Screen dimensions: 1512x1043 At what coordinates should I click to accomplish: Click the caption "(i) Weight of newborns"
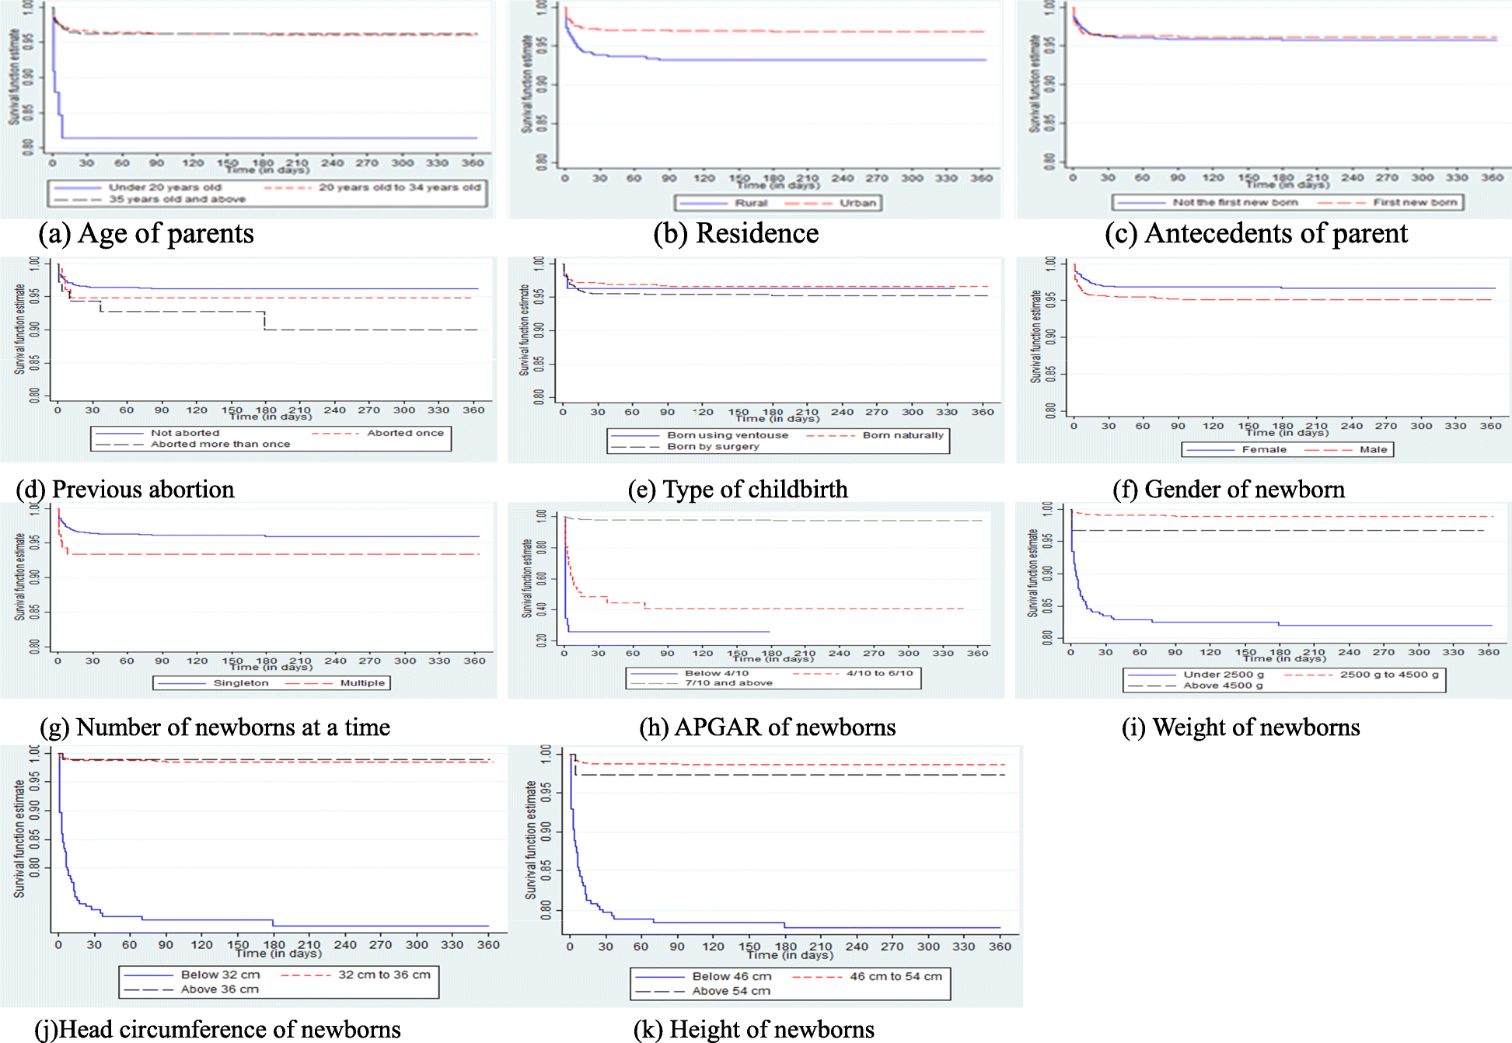1241,727
